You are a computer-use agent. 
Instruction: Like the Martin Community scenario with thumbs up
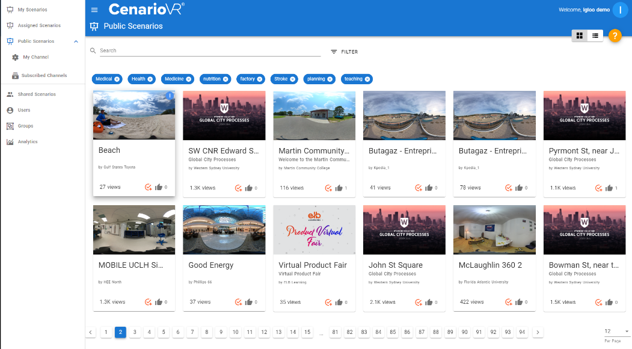[x=339, y=188]
